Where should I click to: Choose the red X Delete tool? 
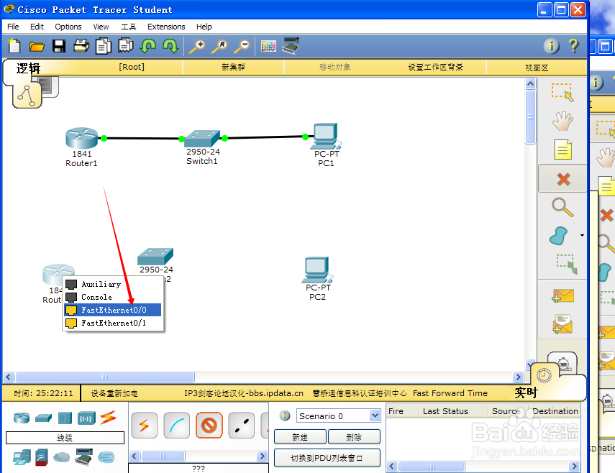[x=563, y=179]
